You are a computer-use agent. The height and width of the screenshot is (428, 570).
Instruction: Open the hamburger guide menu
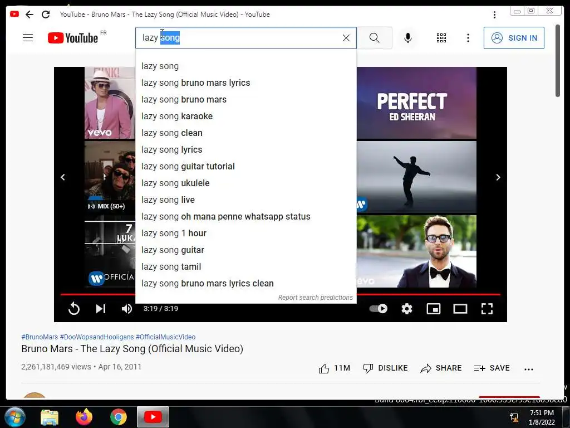pyautogui.click(x=28, y=38)
